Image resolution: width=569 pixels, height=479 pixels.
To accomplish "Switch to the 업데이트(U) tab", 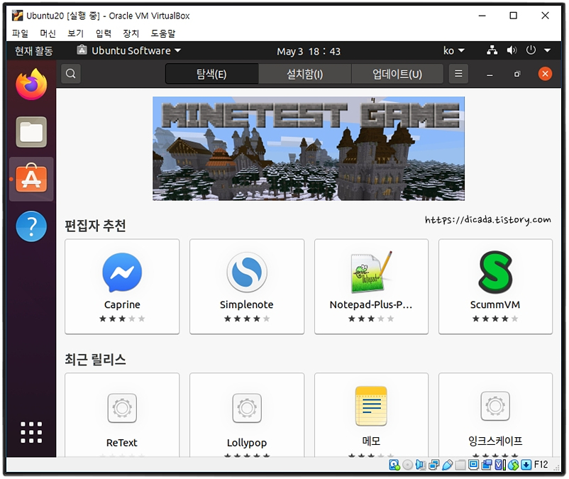I will 397,74.
